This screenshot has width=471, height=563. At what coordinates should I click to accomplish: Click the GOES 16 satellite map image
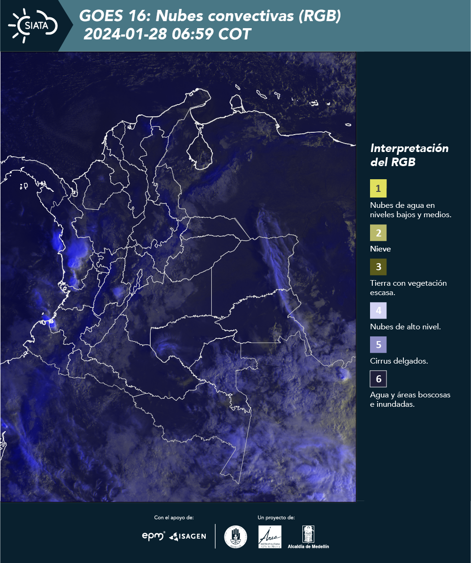(178, 276)
